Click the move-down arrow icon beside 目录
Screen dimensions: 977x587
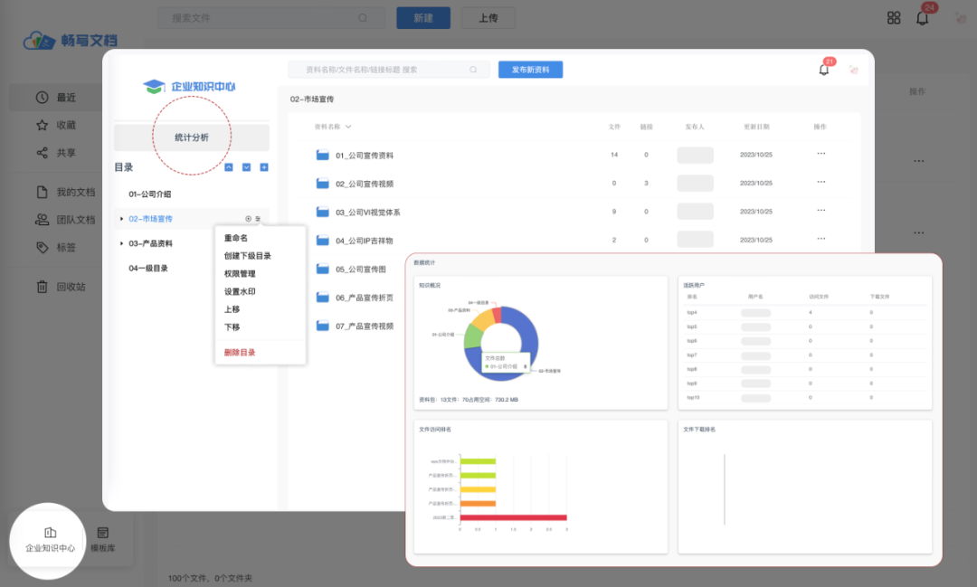[246, 167]
